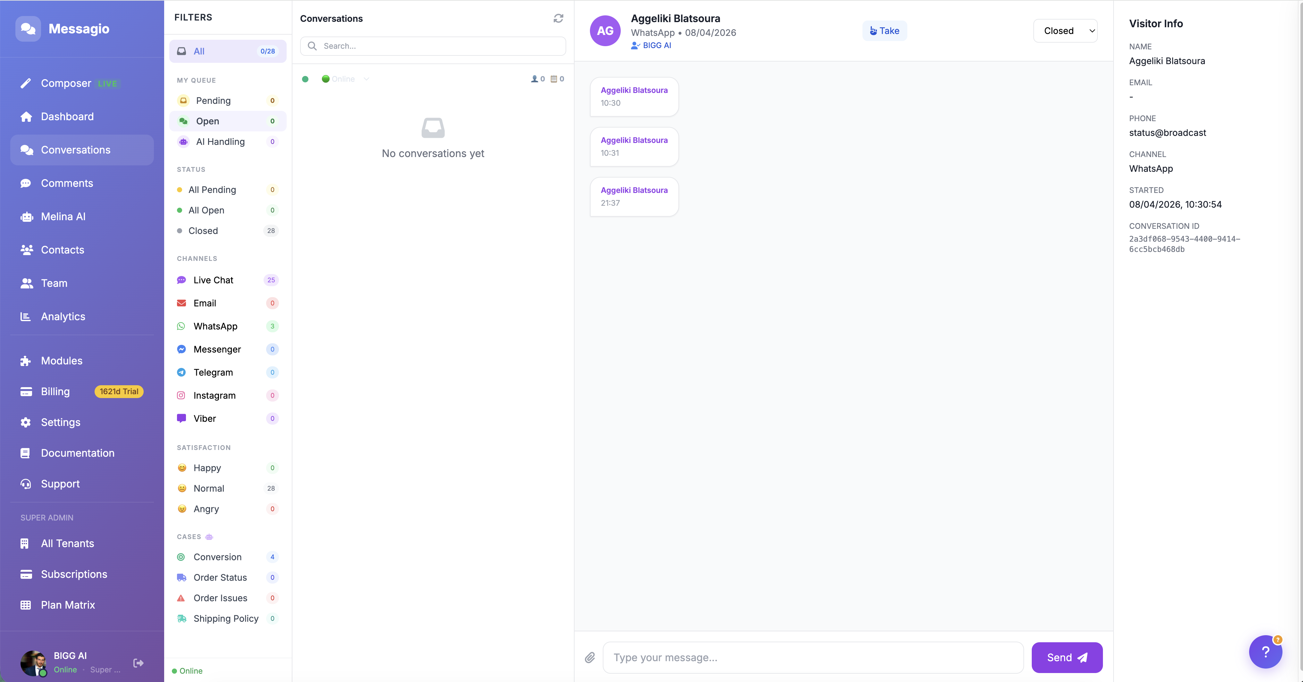Open the floating help question-mark button

click(x=1265, y=652)
